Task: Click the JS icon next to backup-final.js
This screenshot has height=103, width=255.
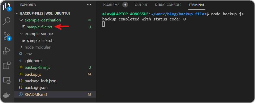Action: 21,67
